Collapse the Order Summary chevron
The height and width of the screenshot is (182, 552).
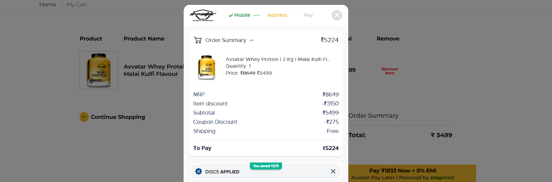coord(252,41)
